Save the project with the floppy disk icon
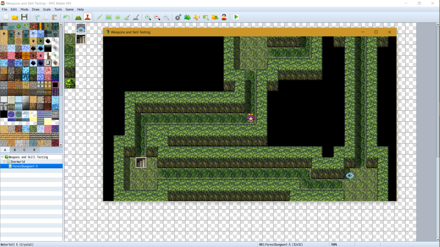The width and height of the screenshot is (440, 247). click(24, 17)
